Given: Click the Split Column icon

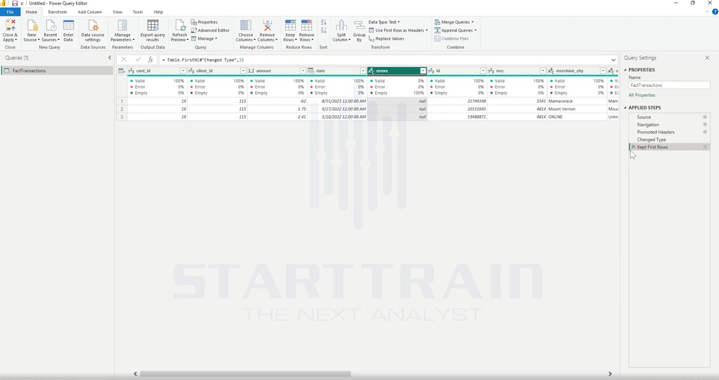Looking at the screenshot, I should 342,25.
